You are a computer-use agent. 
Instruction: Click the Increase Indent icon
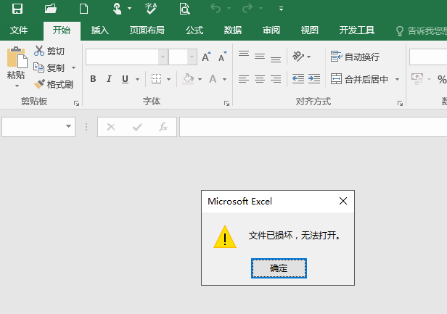point(314,79)
